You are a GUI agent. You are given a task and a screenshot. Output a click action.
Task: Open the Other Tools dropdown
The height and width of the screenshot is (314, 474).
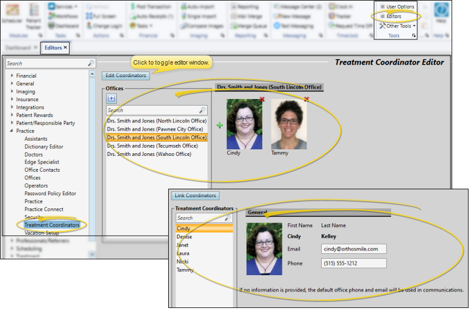[x=398, y=26]
